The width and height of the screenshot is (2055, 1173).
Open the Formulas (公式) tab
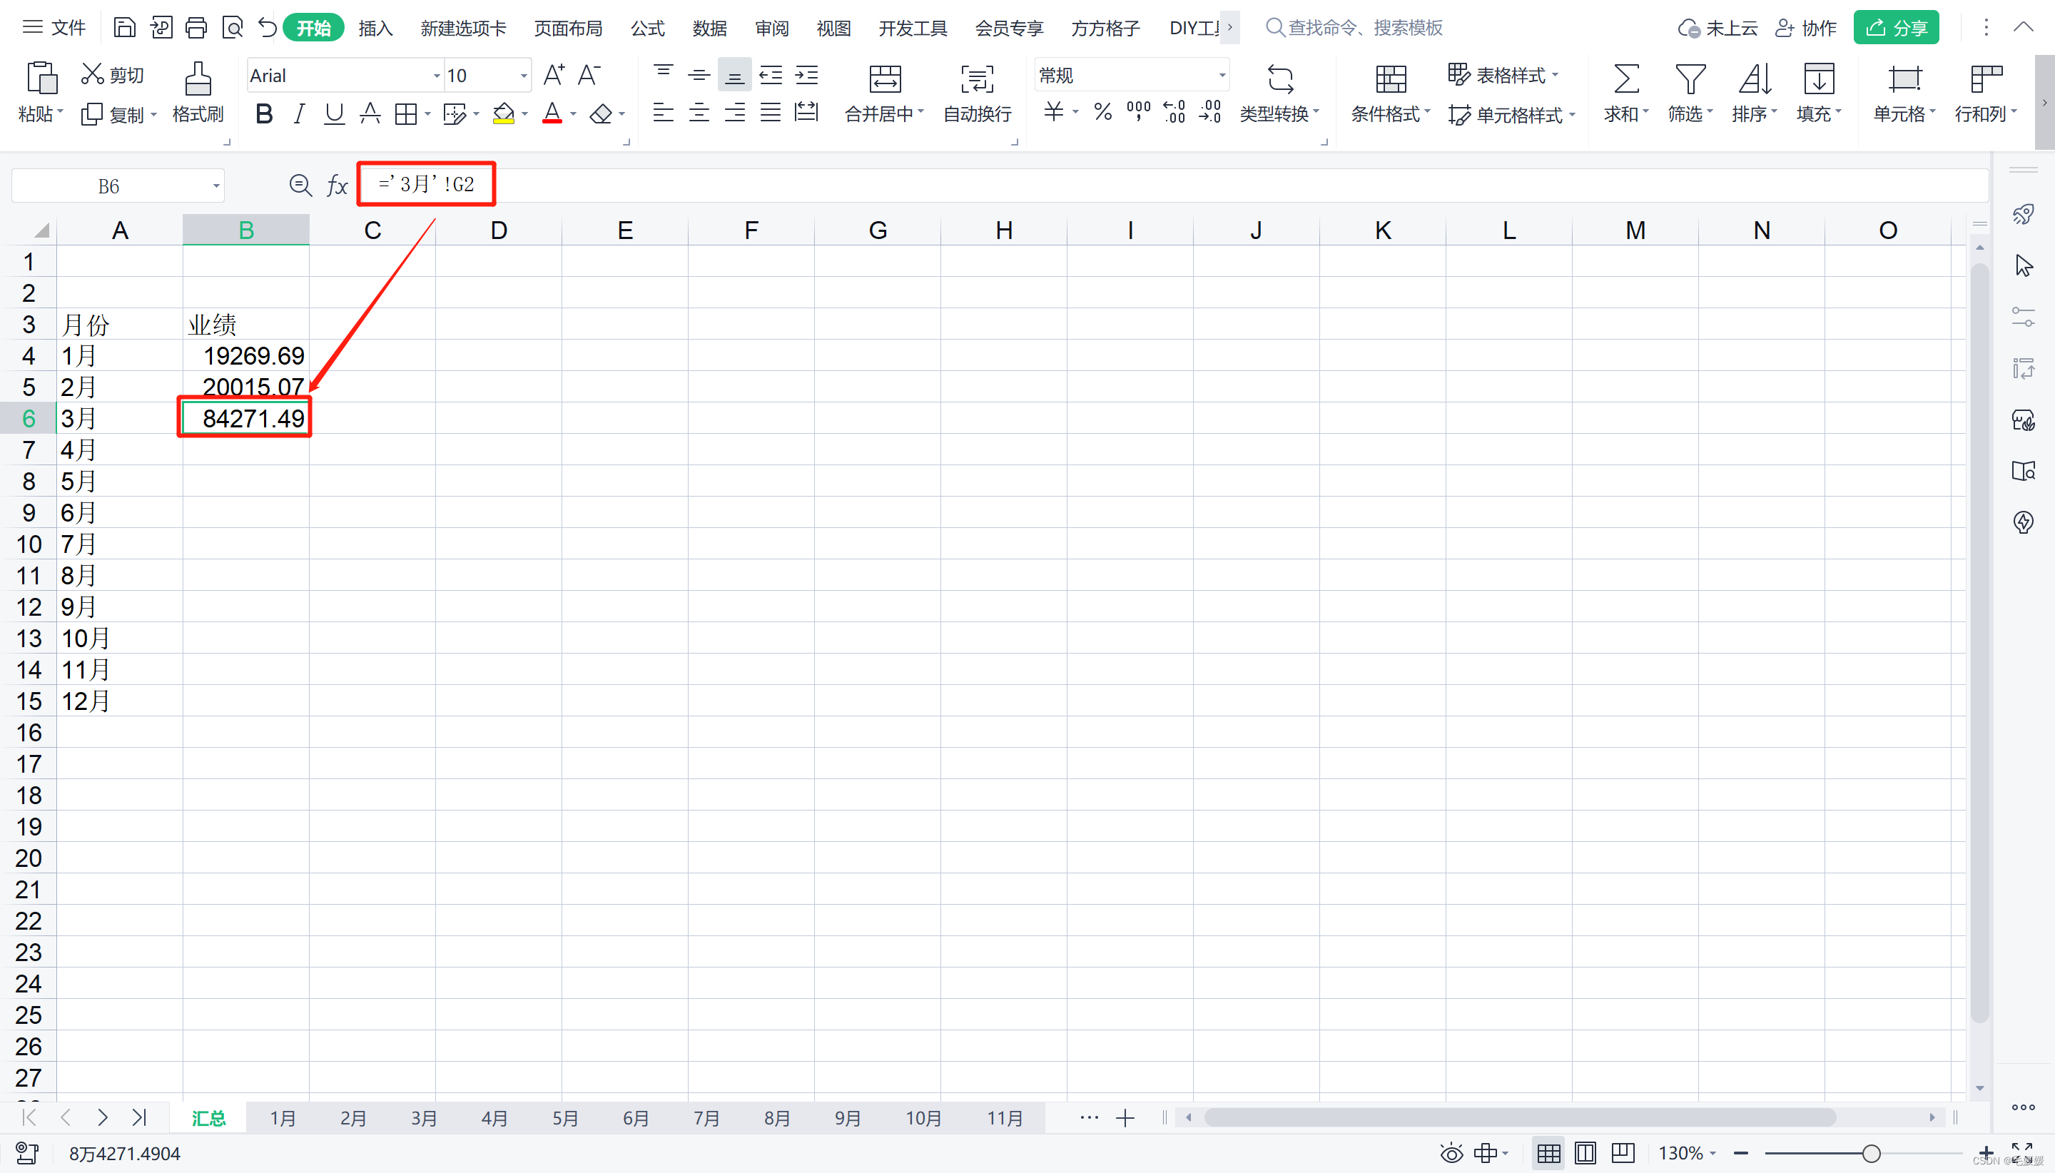(x=648, y=29)
